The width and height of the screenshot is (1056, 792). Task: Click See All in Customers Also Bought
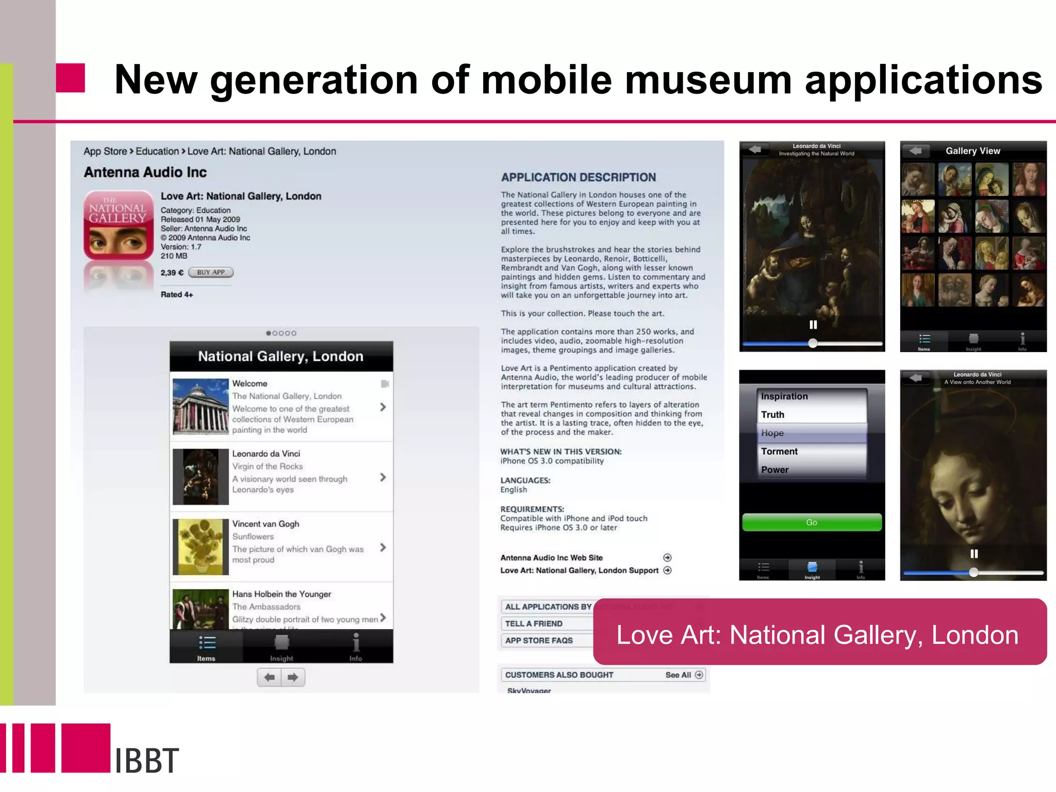(x=684, y=675)
